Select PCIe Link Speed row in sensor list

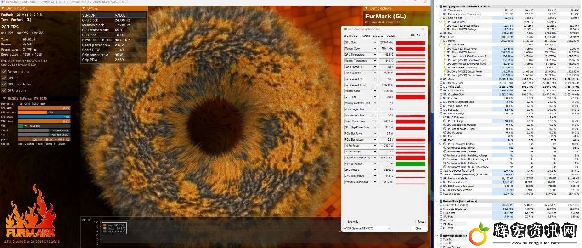click(511, 193)
